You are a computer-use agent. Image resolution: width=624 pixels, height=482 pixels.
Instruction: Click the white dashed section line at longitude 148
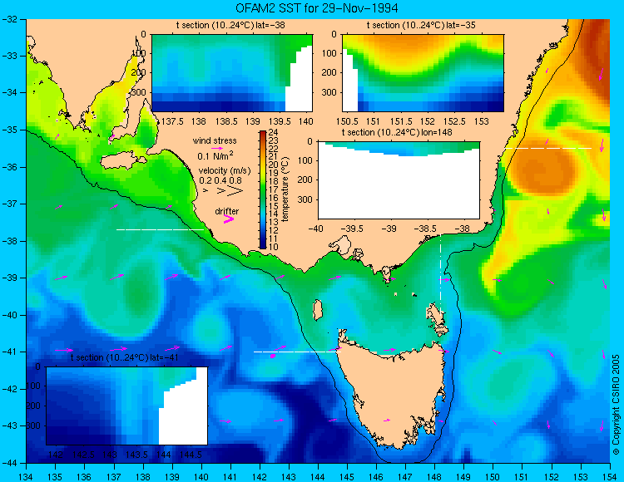[440, 276]
